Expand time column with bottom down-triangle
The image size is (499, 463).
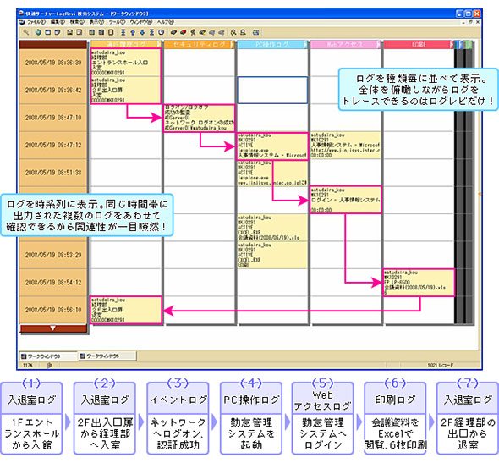coord(53,328)
